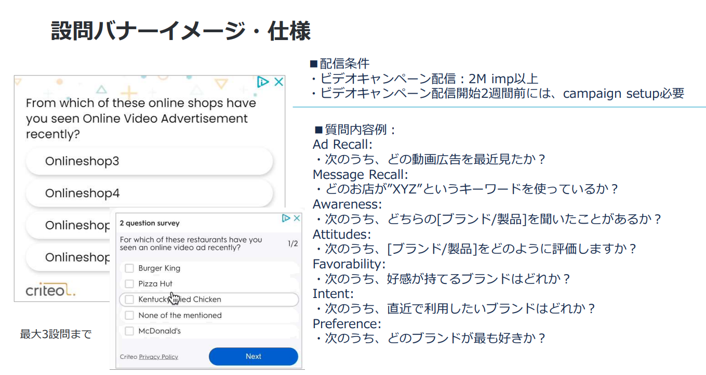The height and width of the screenshot is (375, 706).
Task: Click the Ad Recall heading on the slide
Action: pyautogui.click(x=342, y=145)
